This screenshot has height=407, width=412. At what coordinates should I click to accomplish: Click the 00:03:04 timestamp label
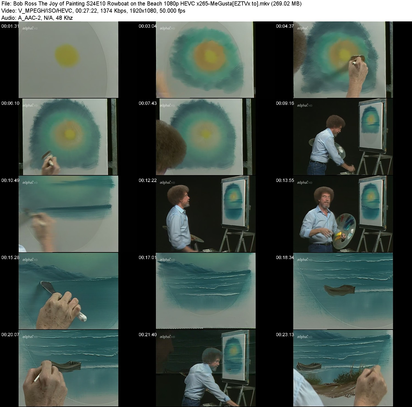point(147,26)
